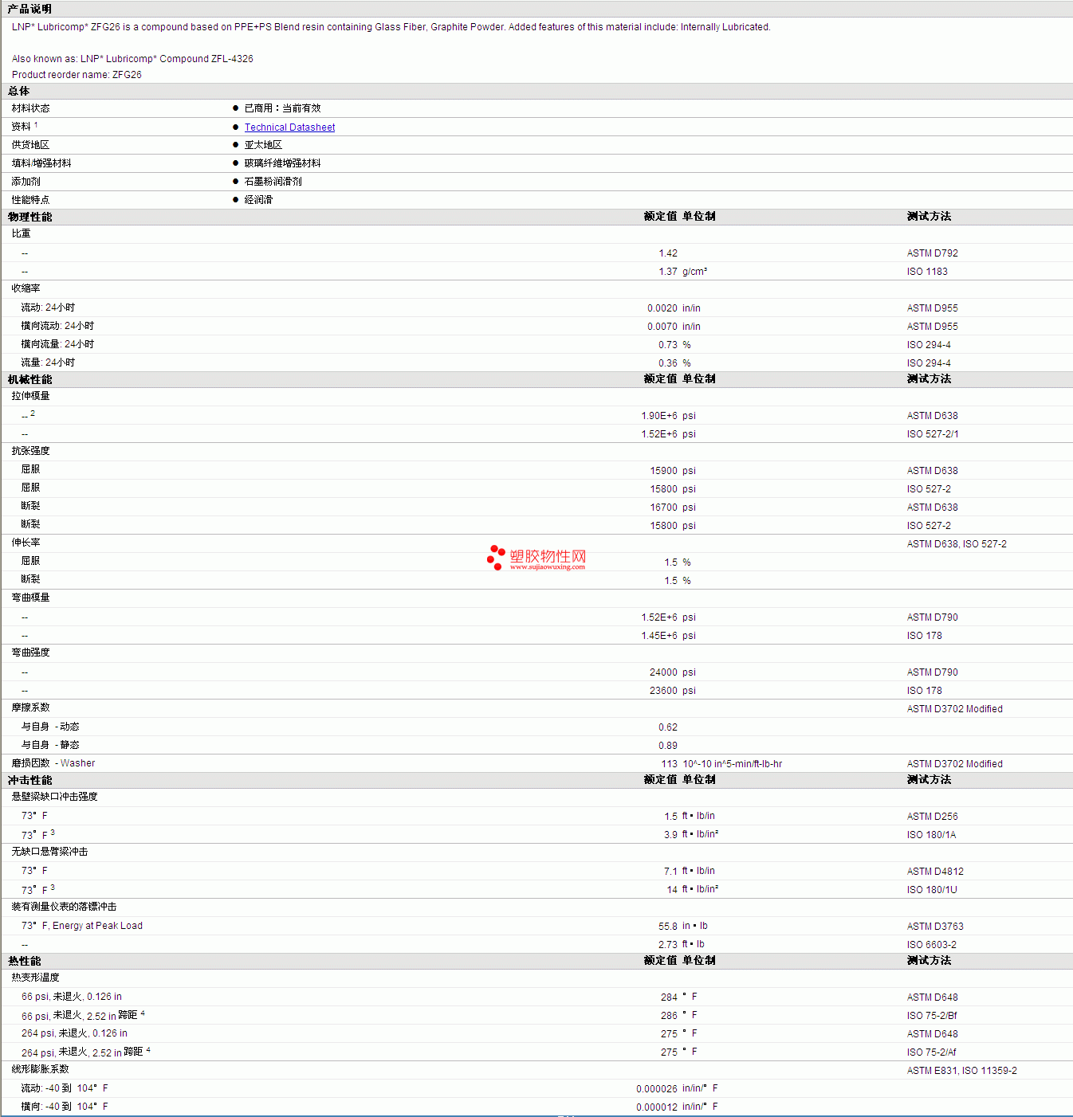Click 73°F, Energy at Peak Load row

(x=82, y=926)
